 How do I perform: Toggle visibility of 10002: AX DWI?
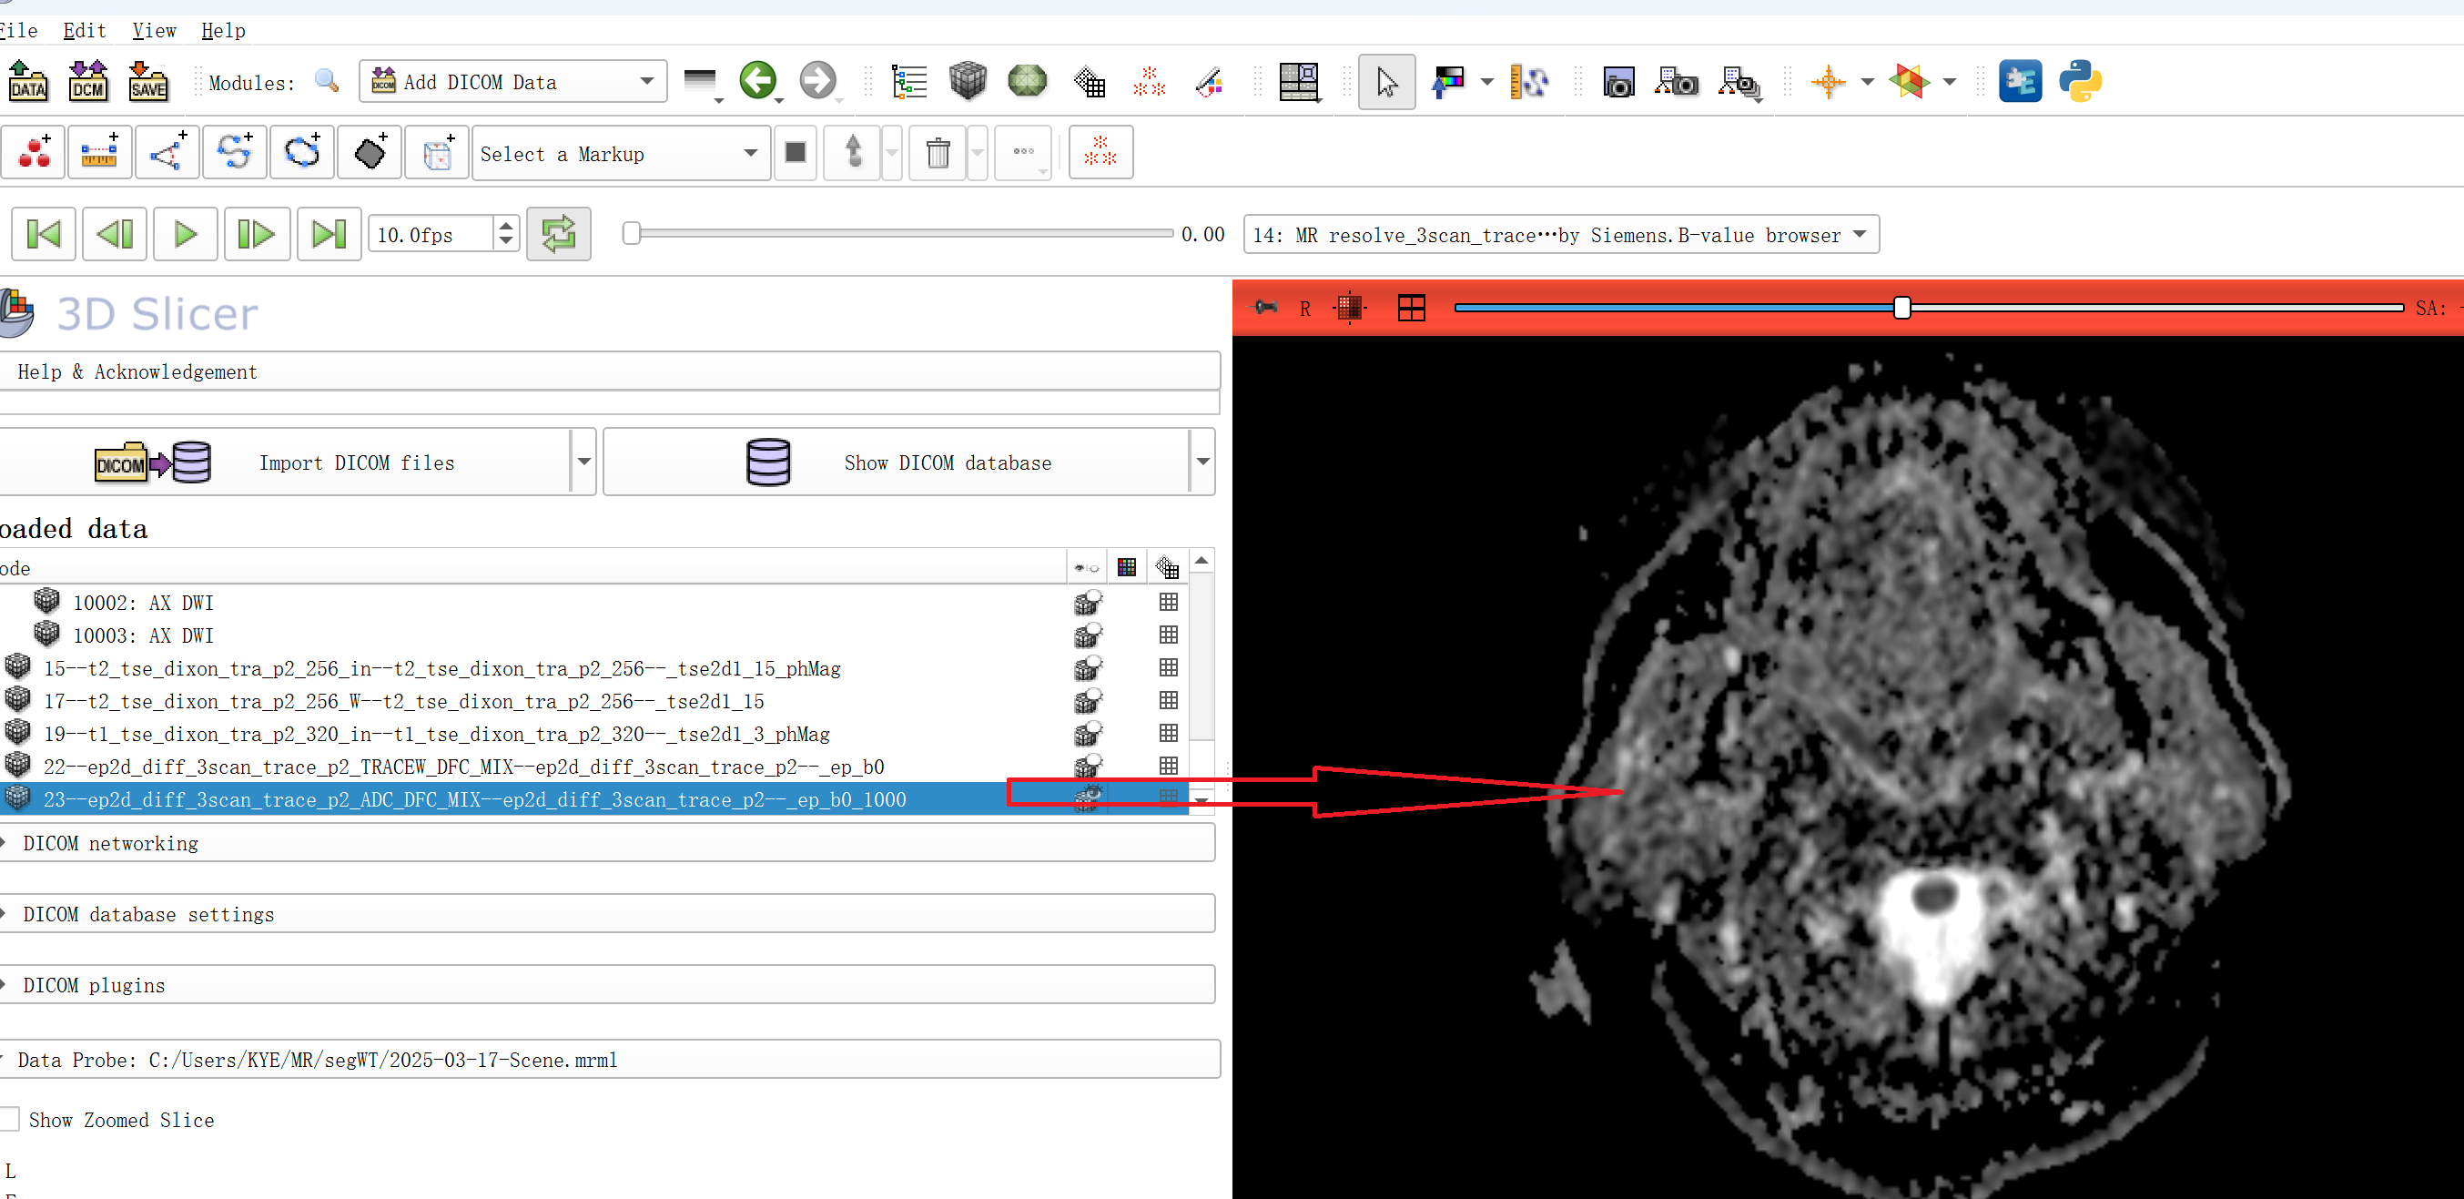coord(1088,603)
